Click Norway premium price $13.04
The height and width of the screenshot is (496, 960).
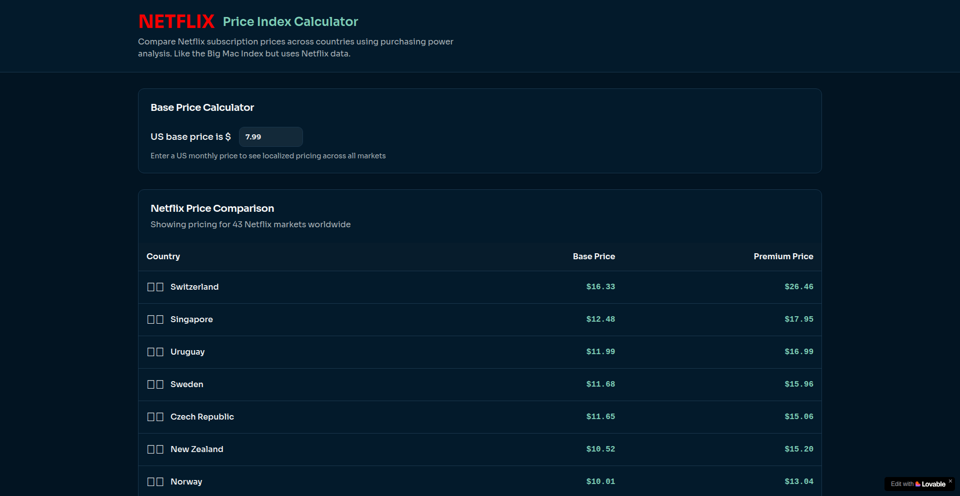(x=799, y=482)
